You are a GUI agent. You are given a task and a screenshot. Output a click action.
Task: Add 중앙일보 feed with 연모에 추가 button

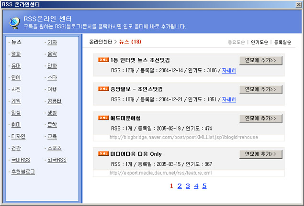tap(260, 89)
